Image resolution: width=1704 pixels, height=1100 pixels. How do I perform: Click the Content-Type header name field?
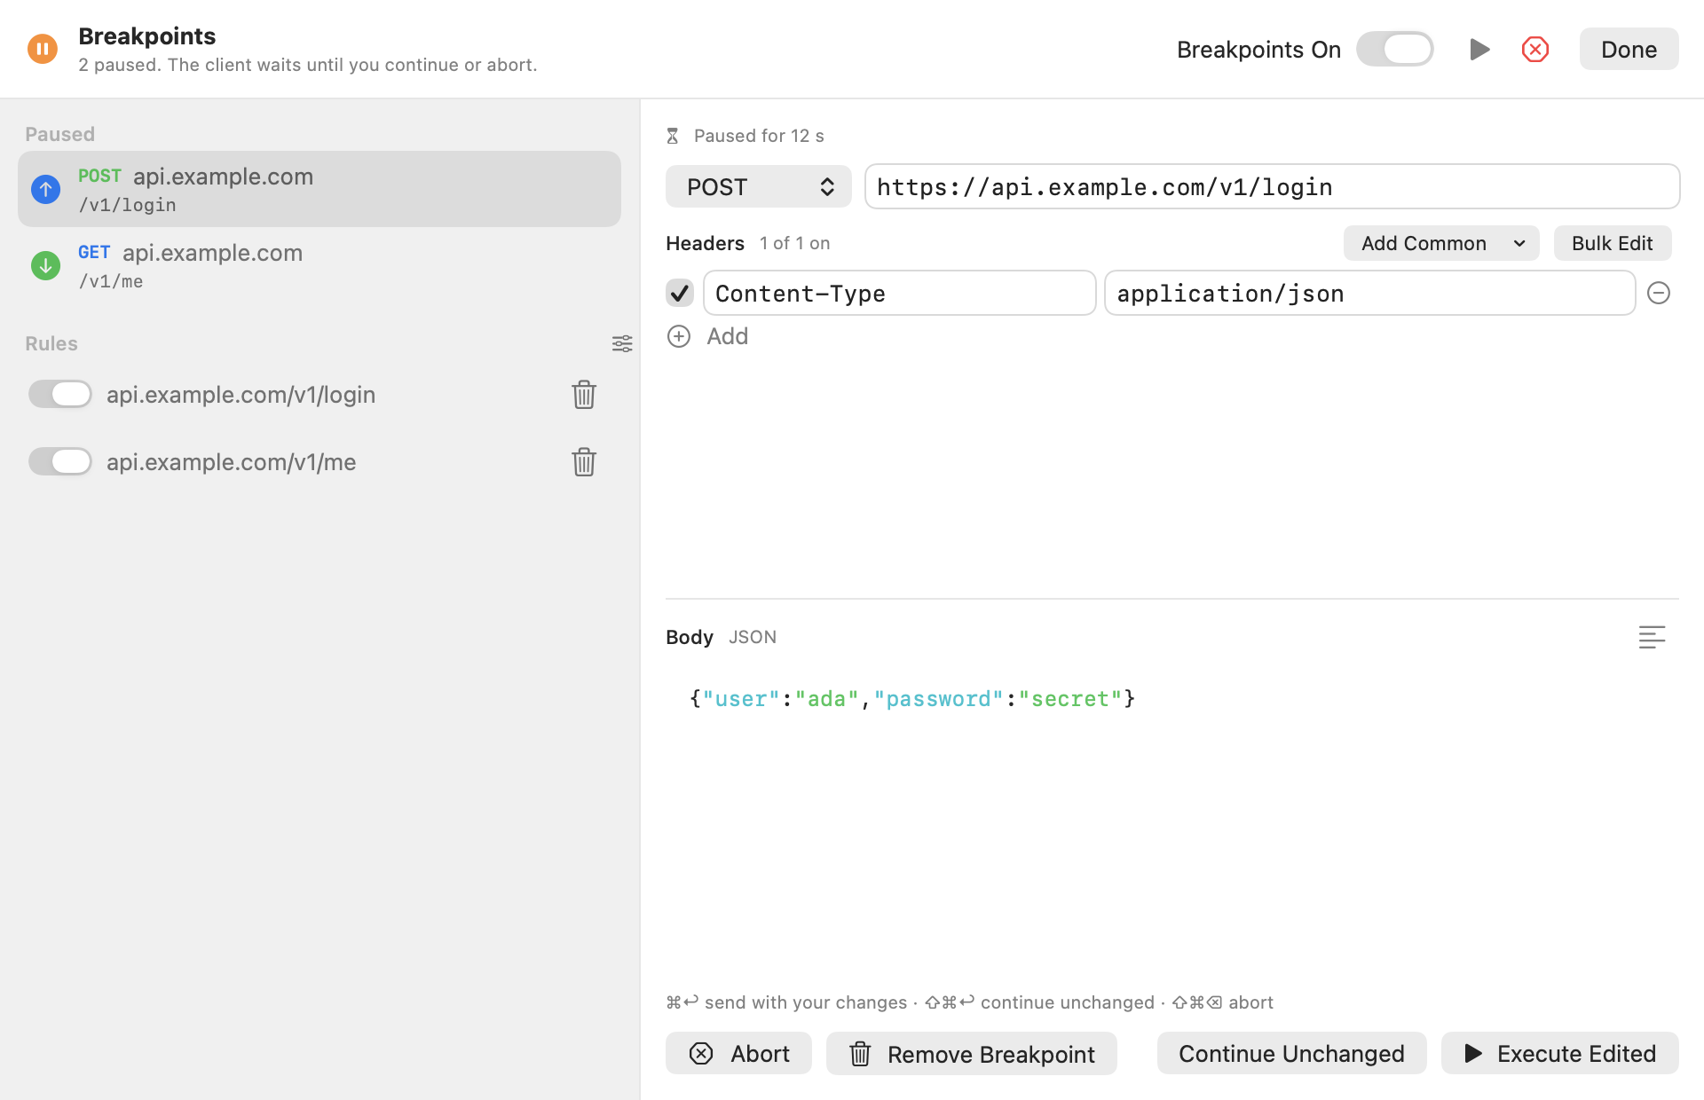click(900, 293)
